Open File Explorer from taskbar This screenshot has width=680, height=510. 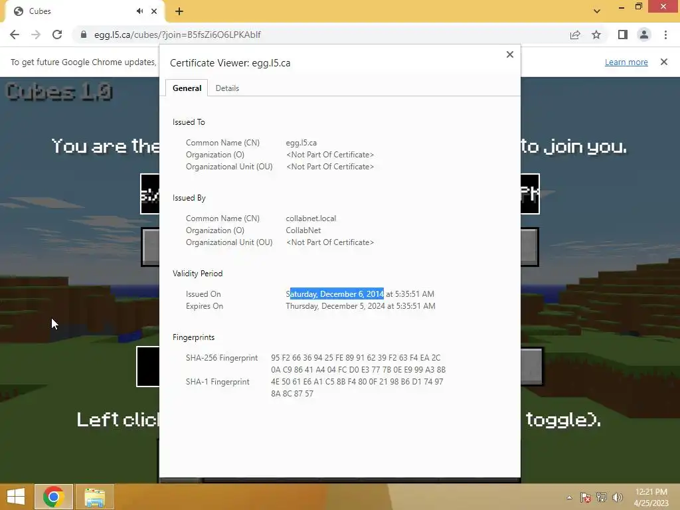coord(95,497)
